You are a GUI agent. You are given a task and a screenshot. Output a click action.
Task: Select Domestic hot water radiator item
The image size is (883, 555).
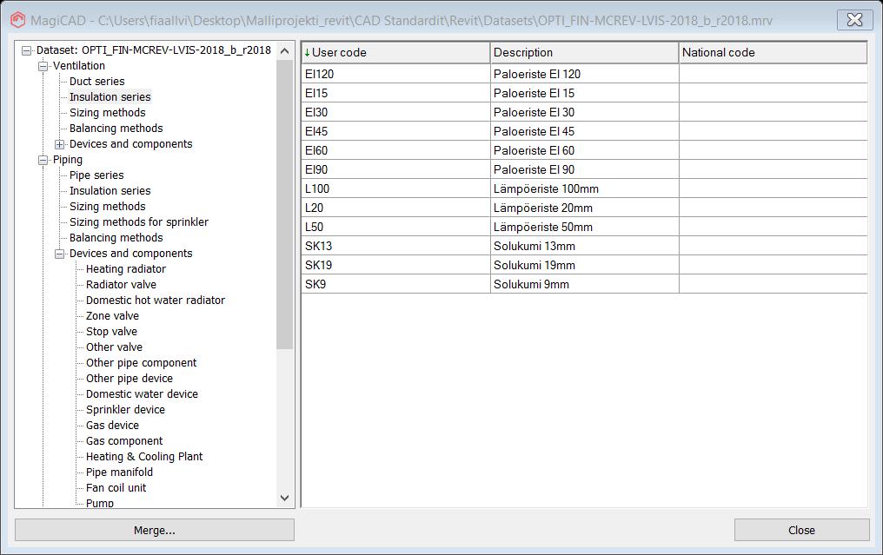click(x=156, y=301)
